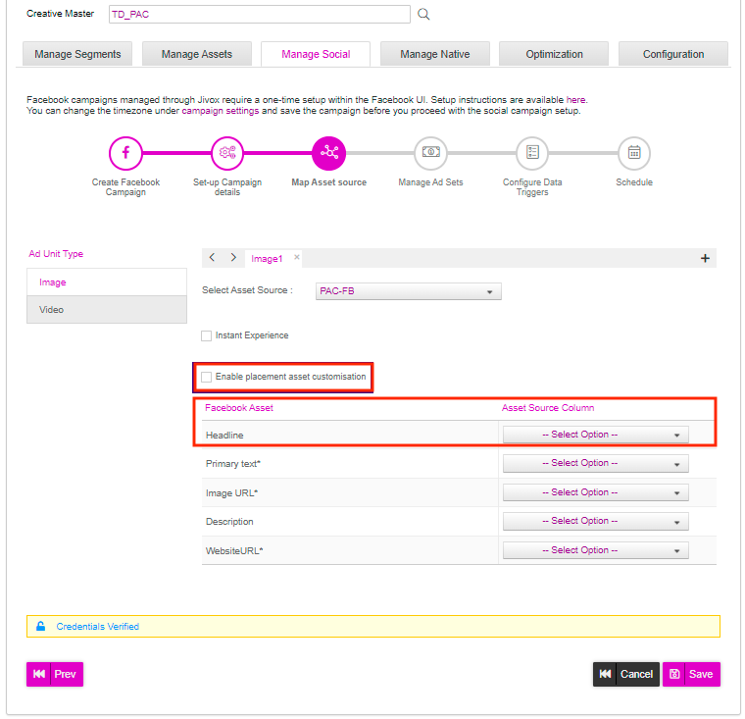Image resolution: width=745 pixels, height=719 pixels.
Task: Go to the Manage Ad Sets step icon
Action: tap(430, 153)
